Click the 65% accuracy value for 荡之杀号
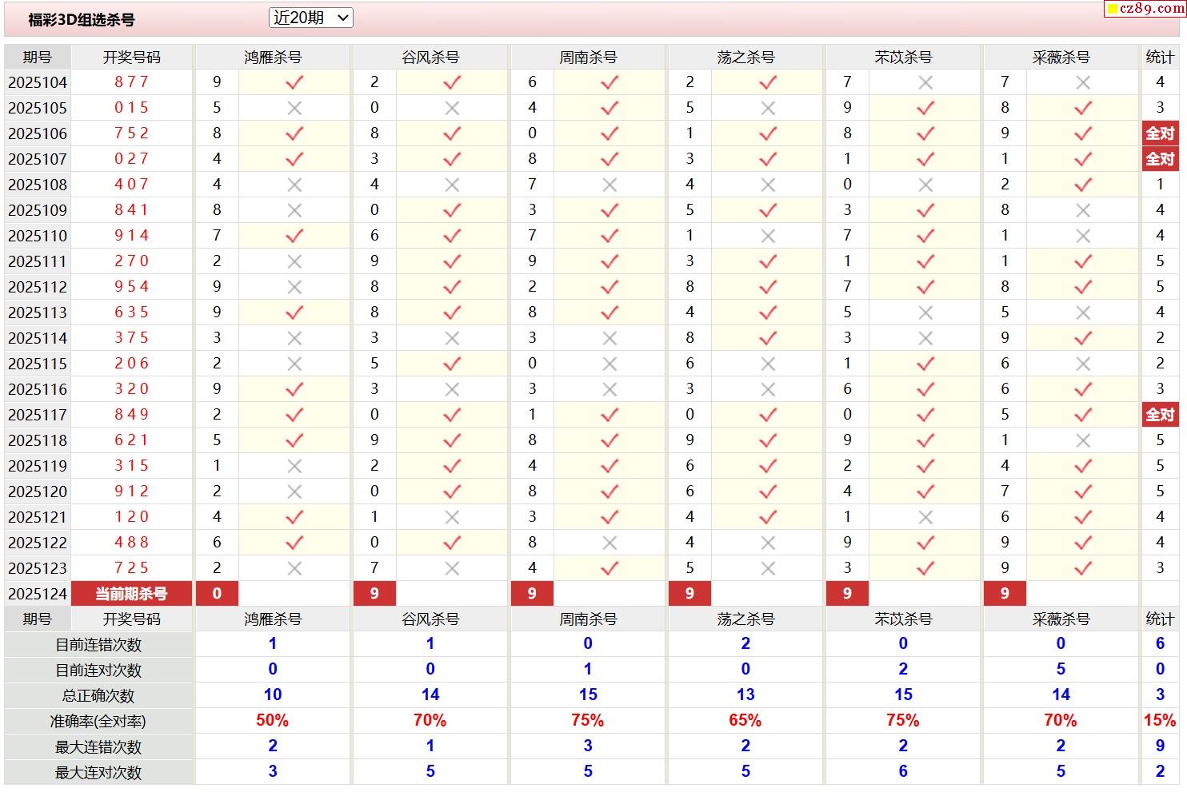The image size is (1187, 792). point(745,720)
